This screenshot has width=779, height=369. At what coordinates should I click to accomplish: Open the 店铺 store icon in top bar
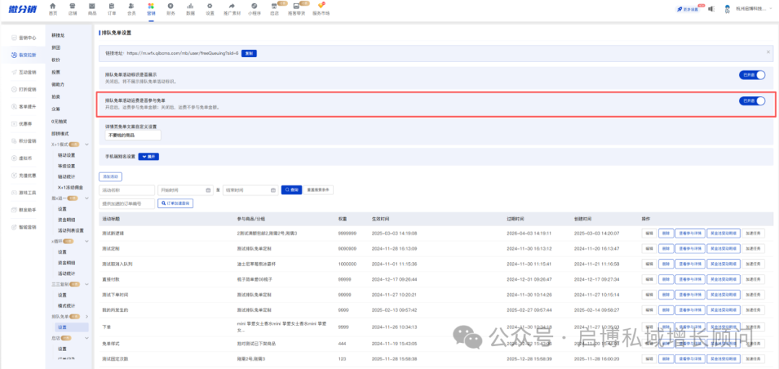72,6
